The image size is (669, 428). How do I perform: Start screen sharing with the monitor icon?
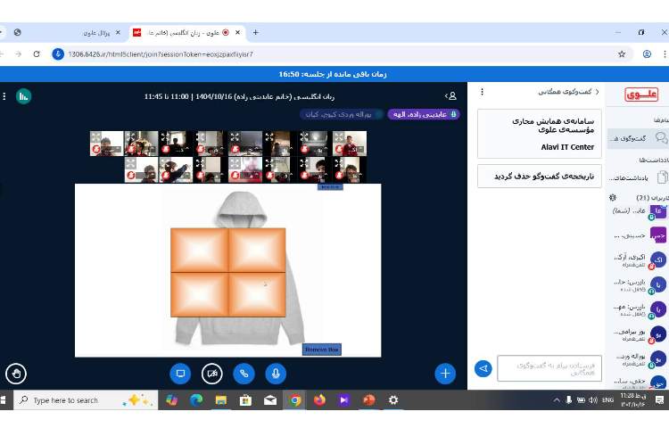pos(180,374)
